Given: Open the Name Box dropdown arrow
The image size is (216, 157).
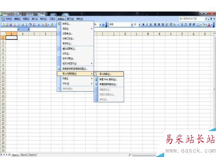Looking at the screenshot, I should [x=19, y=30].
